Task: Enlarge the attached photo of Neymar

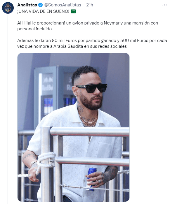Action: coord(73,127)
